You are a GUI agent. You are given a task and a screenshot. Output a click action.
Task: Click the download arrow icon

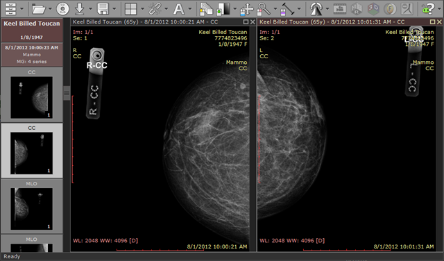coord(80,9)
